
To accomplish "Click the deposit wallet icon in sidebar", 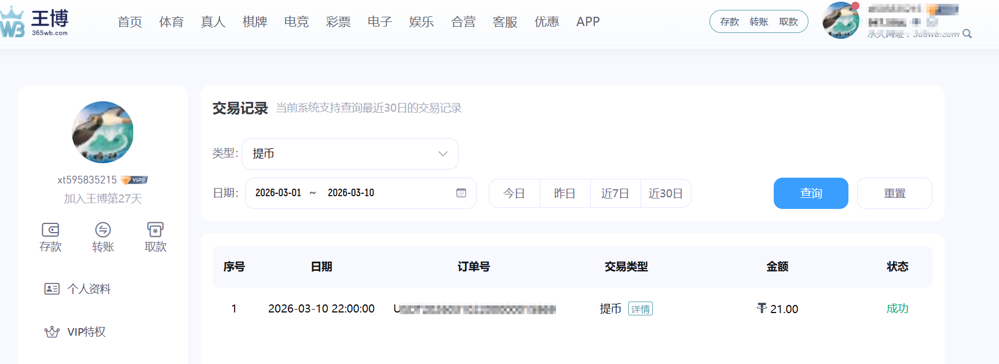I will click(x=50, y=230).
